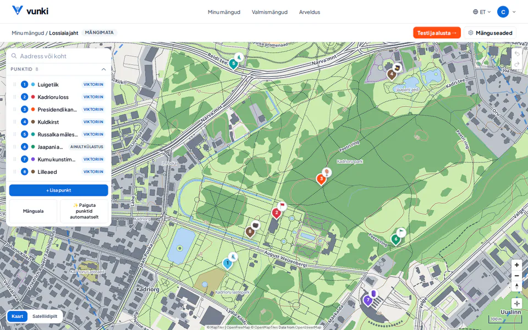The height and width of the screenshot is (330, 528).
Task: Click map marker 1 for Luigetiik
Action: point(228,263)
